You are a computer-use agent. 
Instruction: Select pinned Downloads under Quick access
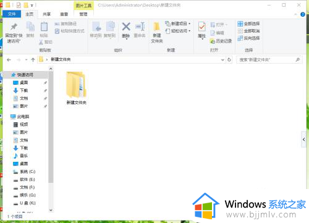(24, 90)
